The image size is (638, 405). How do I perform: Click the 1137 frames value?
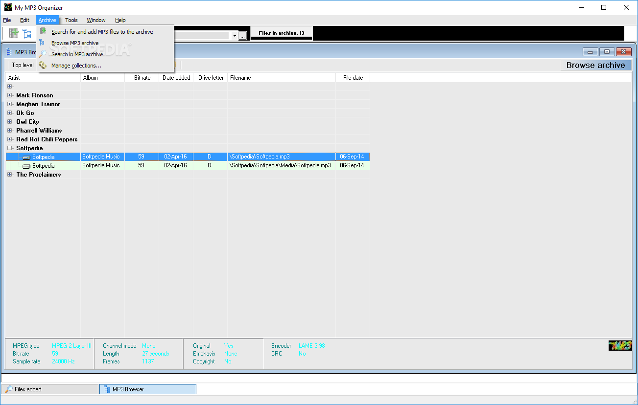tap(148, 361)
